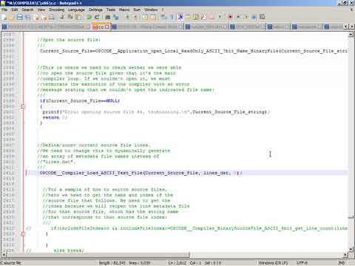Viewport: 355px width, 266px height.
Task: Click the Print toolbar icon
Action: pyautogui.click(x=52, y=17)
